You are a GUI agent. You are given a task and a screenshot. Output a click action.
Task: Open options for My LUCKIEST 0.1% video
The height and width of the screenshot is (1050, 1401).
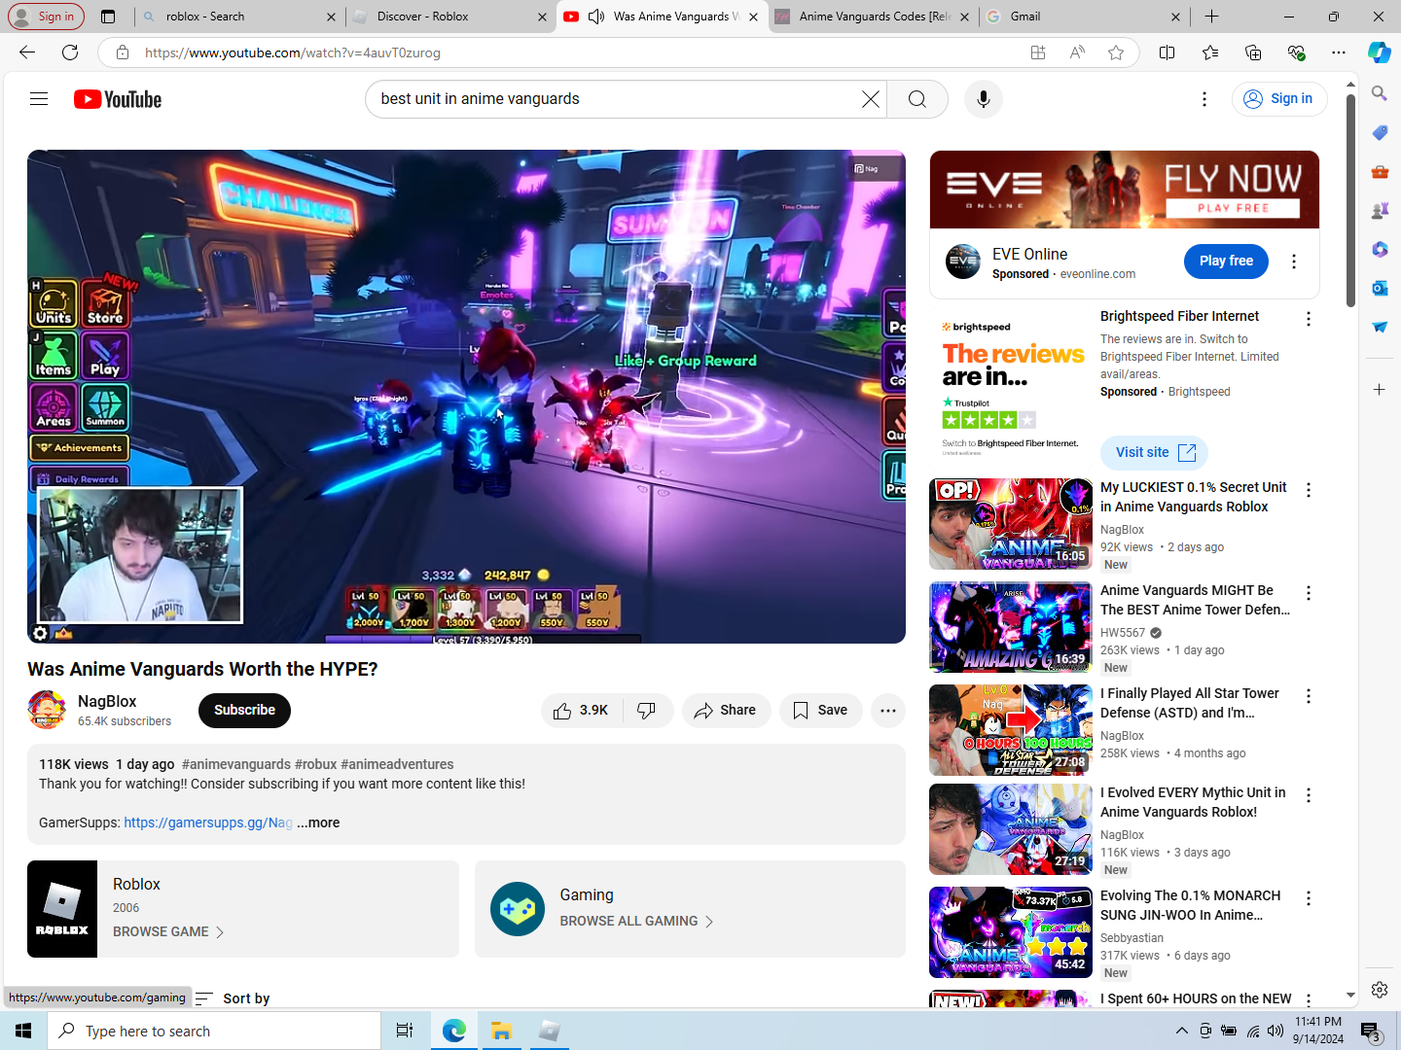pyautogui.click(x=1309, y=490)
